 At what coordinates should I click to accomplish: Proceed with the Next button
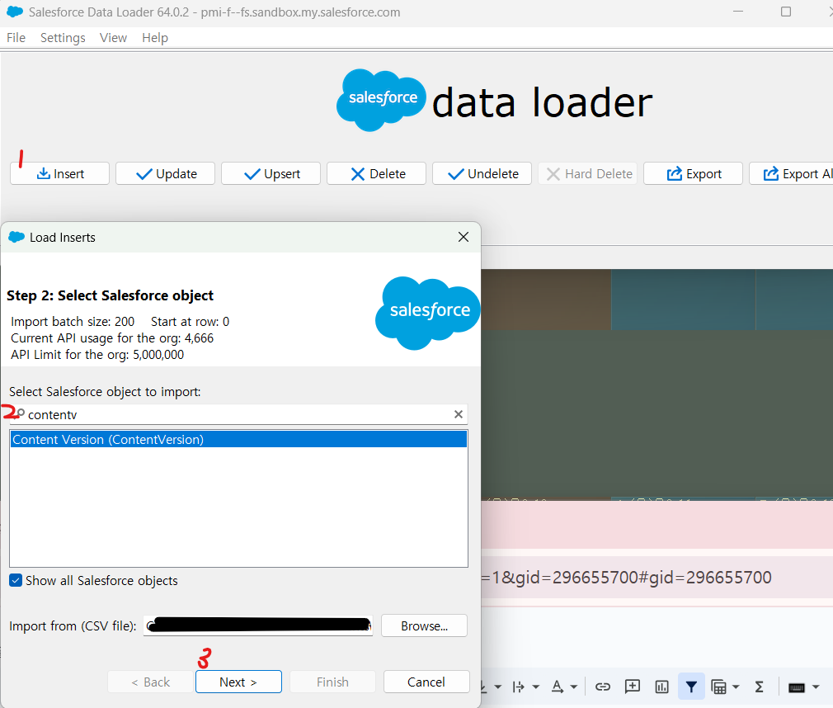pos(238,682)
